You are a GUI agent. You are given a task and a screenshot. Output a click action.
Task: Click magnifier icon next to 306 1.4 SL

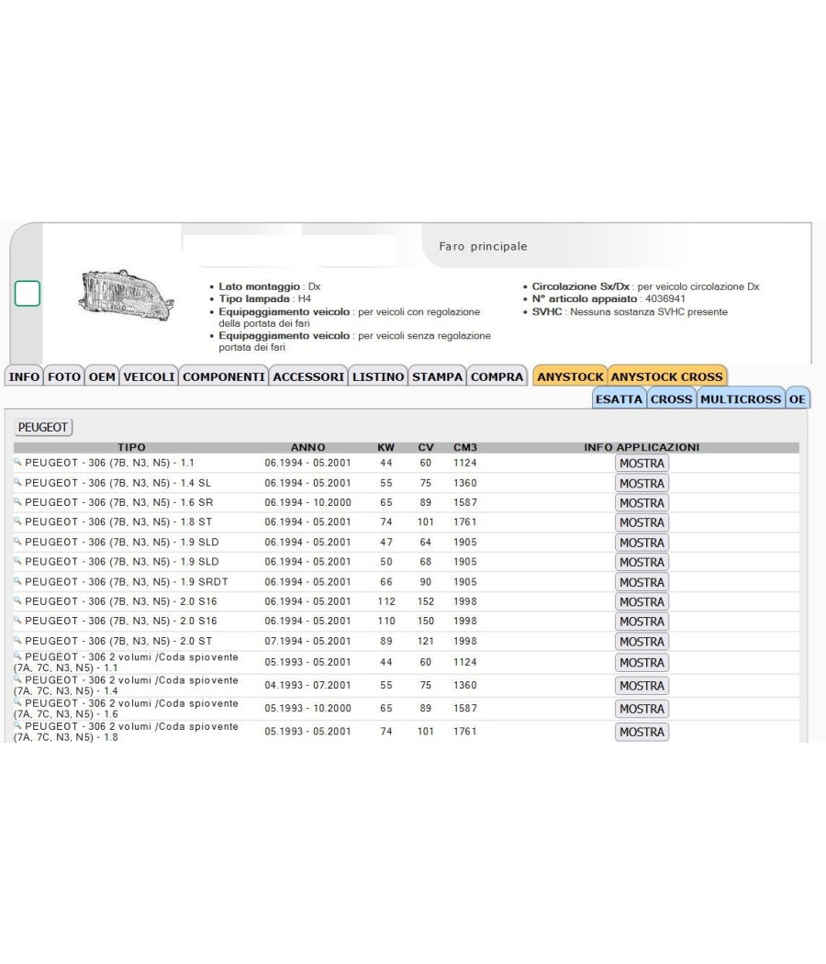point(17,482)
